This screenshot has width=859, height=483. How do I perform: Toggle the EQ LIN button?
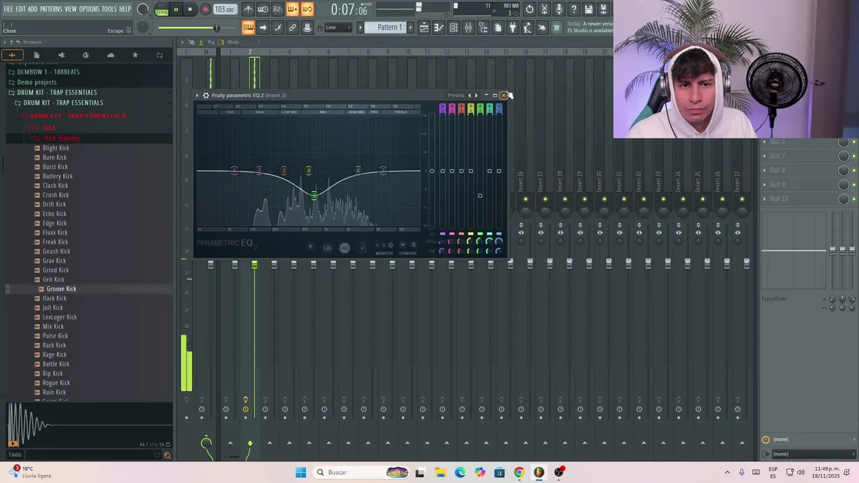point(327,248)
